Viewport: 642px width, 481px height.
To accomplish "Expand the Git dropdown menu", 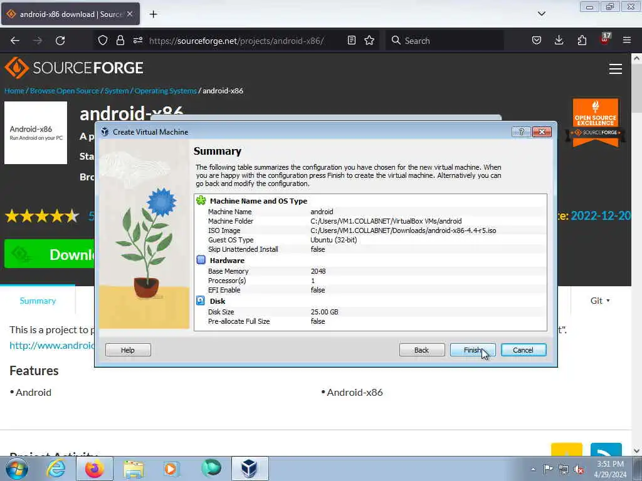I will 600,301.
